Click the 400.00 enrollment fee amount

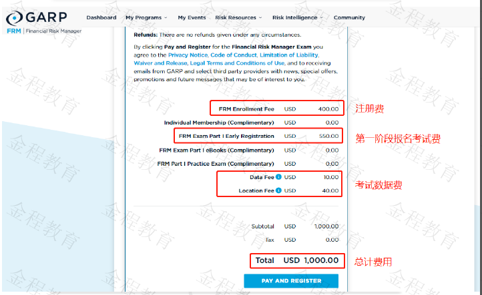(328, 109)
